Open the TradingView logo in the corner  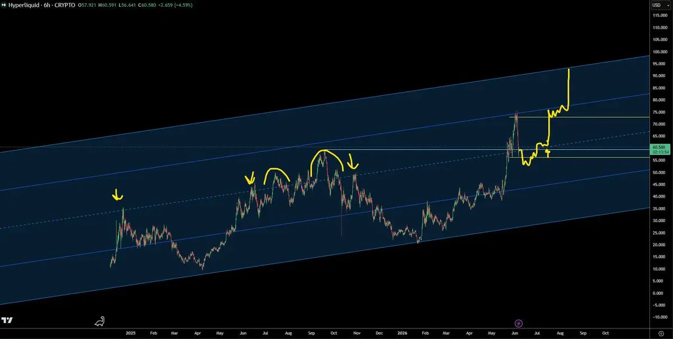pos(7,320)
